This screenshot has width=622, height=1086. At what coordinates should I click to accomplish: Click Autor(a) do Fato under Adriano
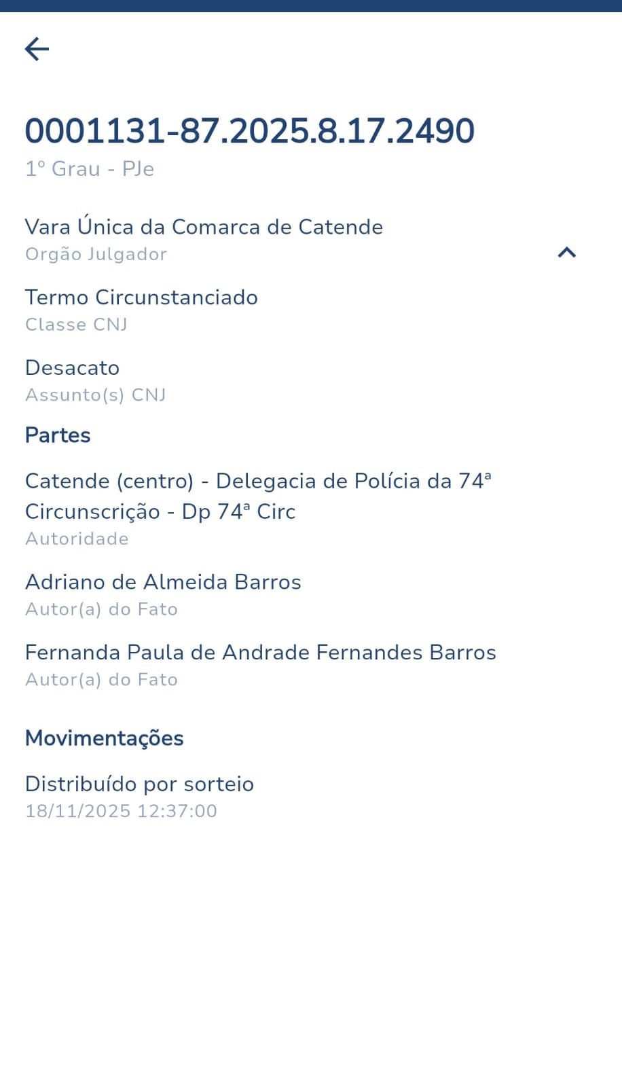pyautogui.click(x=101, y=609)
